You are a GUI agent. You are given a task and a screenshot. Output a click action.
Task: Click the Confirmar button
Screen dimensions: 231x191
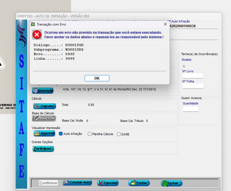point(48,183)
